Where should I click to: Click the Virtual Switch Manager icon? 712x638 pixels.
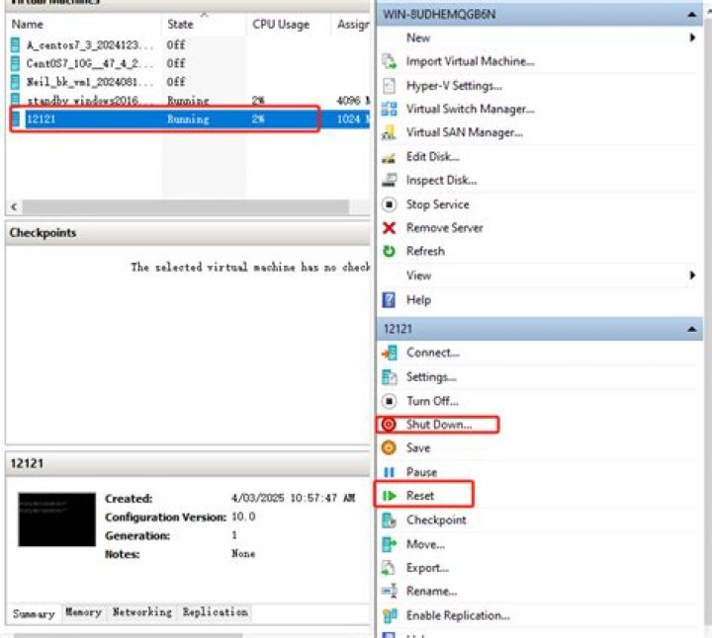tap(390, 109)
